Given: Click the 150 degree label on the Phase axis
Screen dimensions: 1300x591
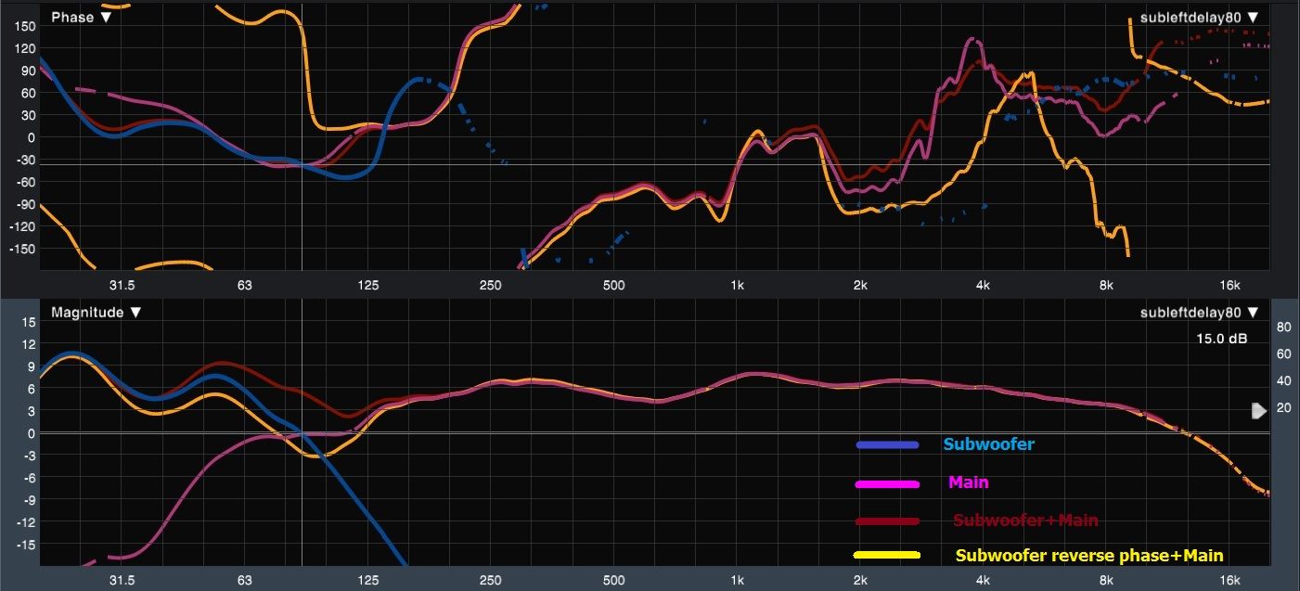Looking at the screenshot, I should (22, 25).
